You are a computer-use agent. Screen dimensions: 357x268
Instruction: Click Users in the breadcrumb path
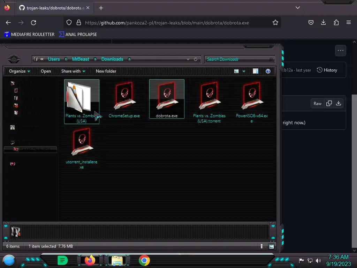[54, 59]
